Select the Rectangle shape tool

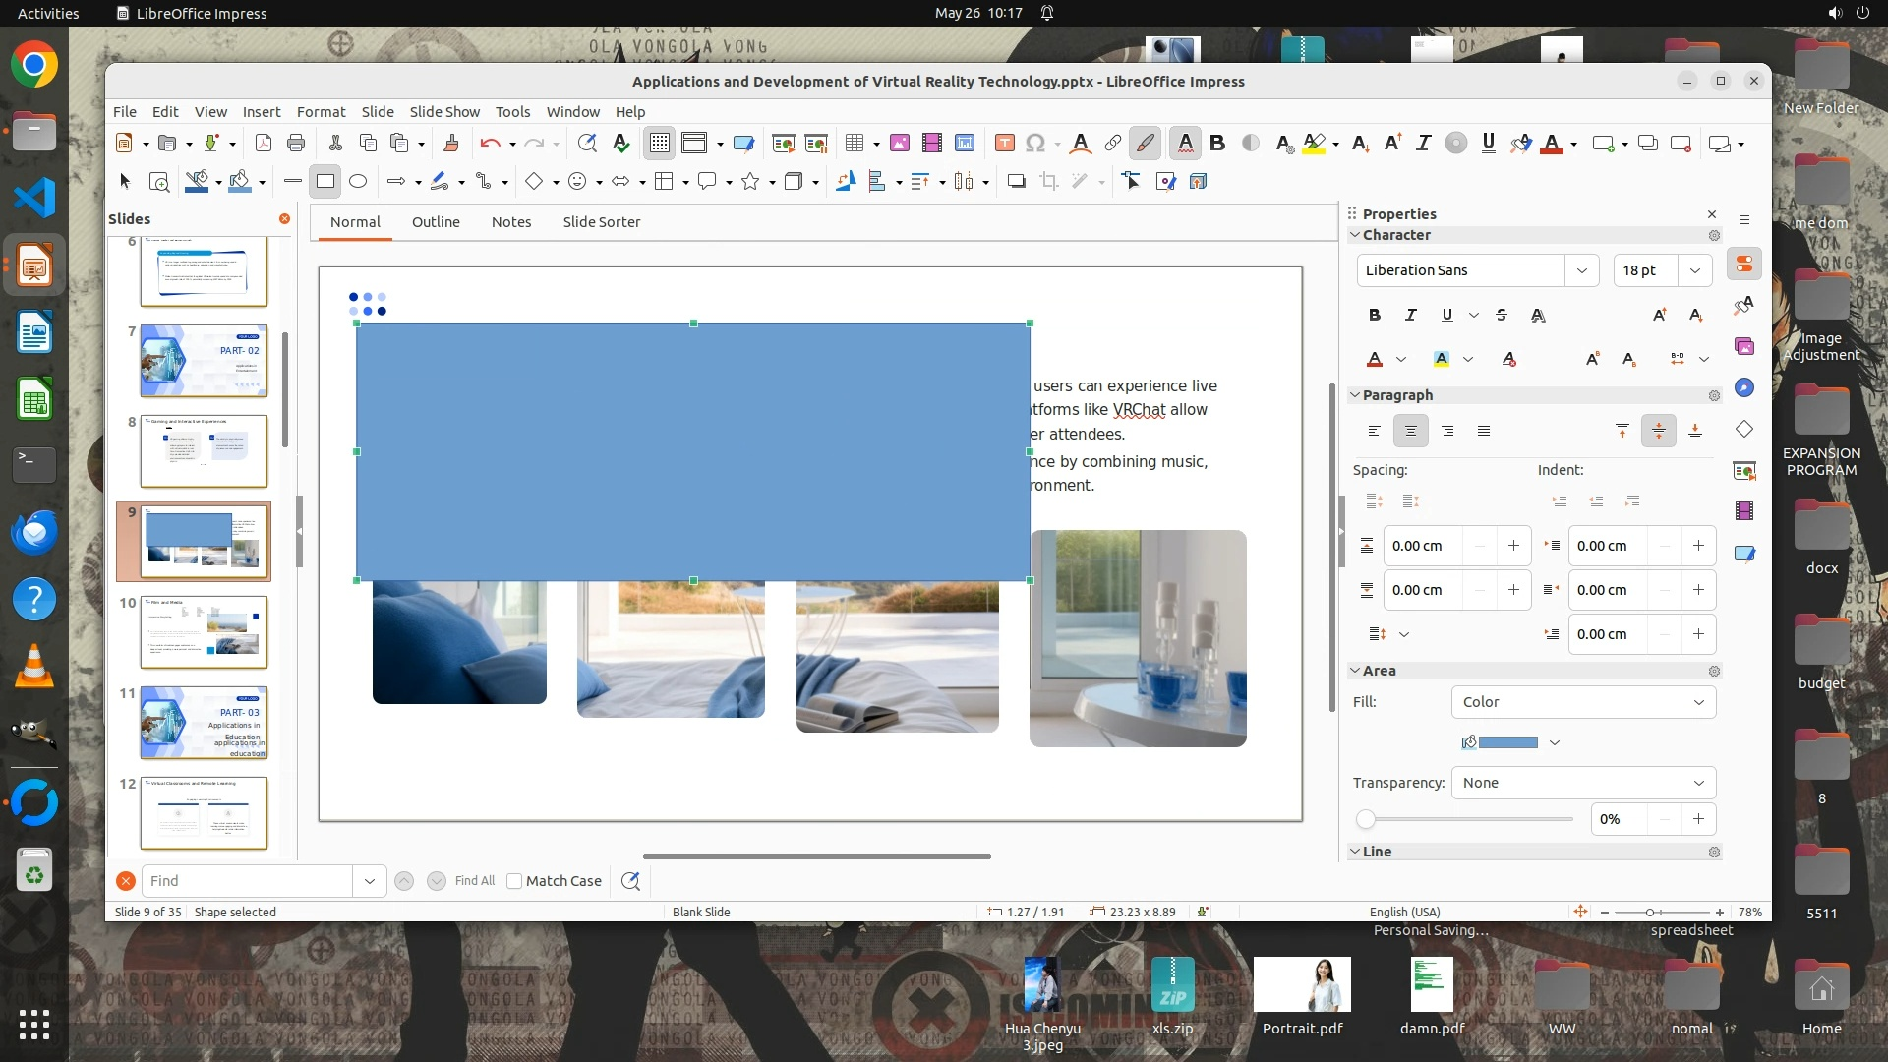(325, 181)
